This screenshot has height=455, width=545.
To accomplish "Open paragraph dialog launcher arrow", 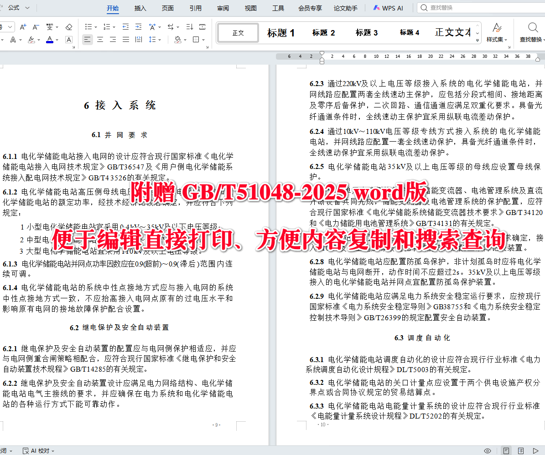I will point(207,47).
